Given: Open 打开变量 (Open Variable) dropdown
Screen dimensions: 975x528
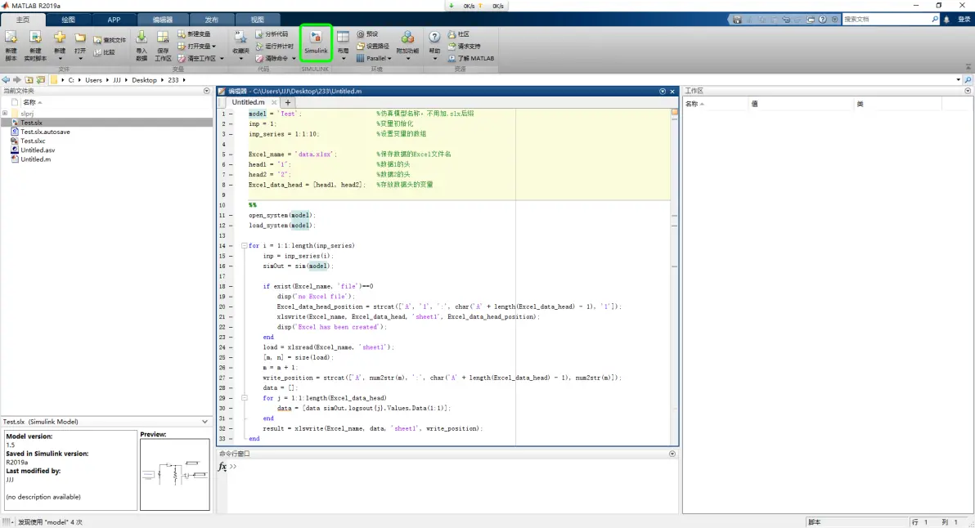Looking at the screenshot, I should click(x=197, y=46).
